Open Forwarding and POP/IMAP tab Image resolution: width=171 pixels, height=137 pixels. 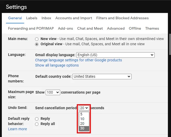31,28
